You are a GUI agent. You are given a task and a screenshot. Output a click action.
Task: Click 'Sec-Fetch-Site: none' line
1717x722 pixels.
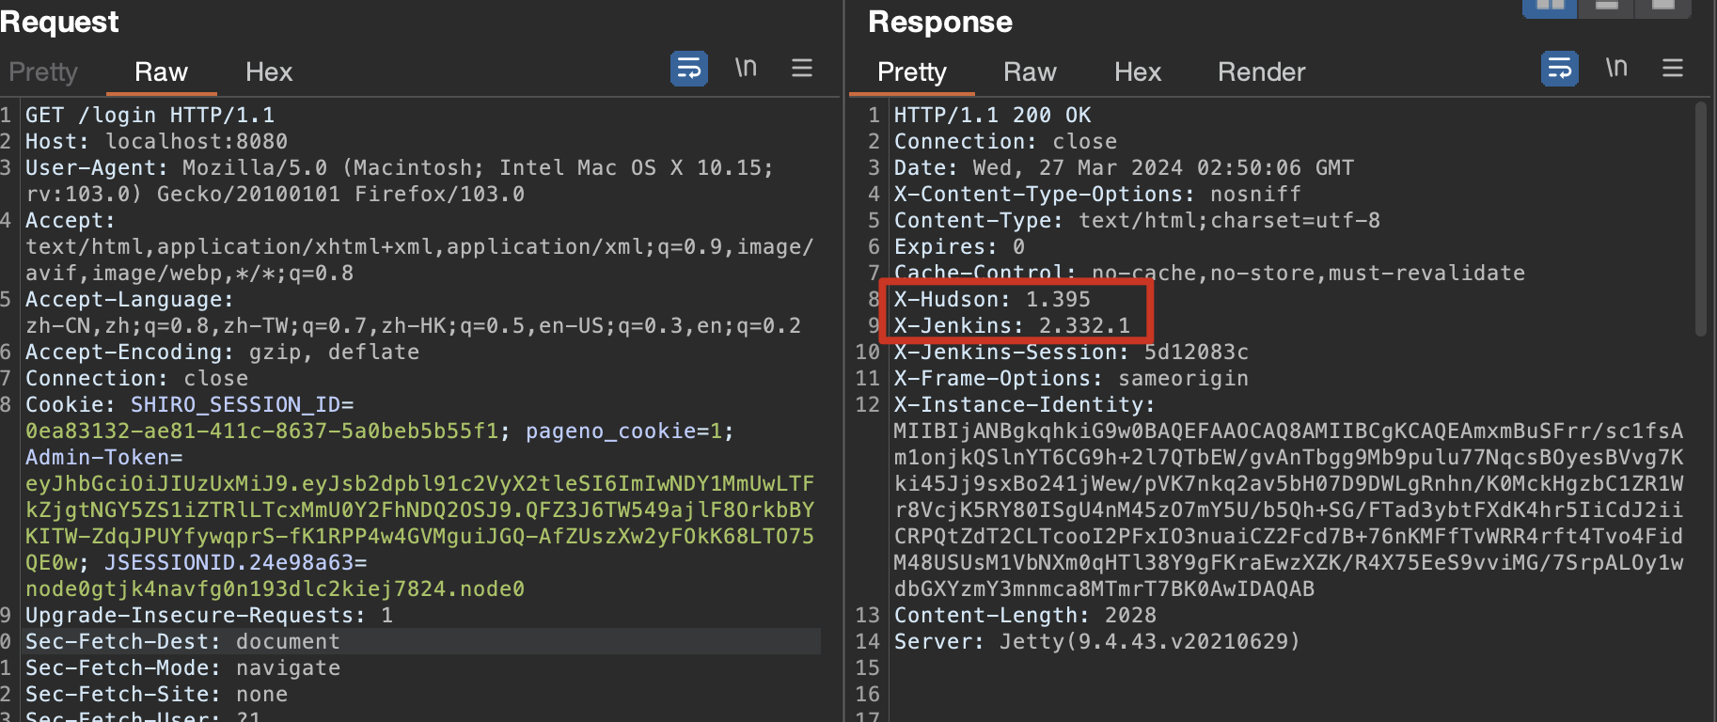click(156, 694)
